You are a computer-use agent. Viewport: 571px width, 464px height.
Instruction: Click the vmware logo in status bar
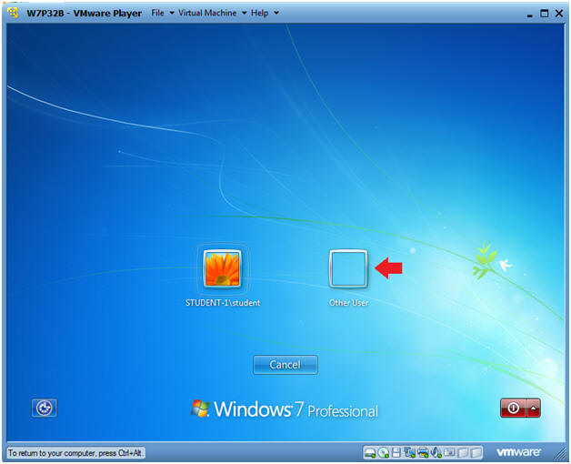(x=518, y=452)
